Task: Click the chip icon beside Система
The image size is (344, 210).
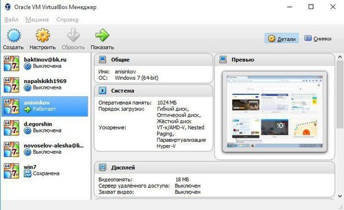Action: coord(103,90)
